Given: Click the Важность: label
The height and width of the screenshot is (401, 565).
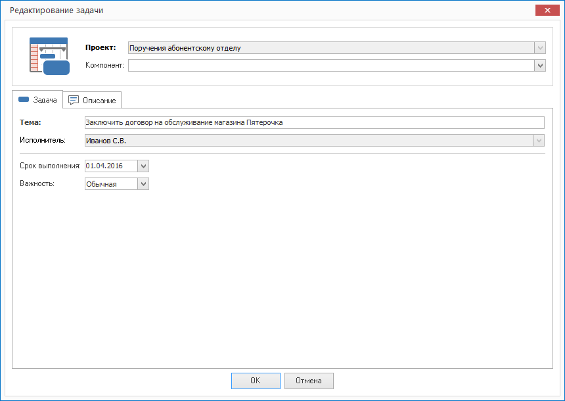Looking at the screenshot, I should [x=37, y=183].
